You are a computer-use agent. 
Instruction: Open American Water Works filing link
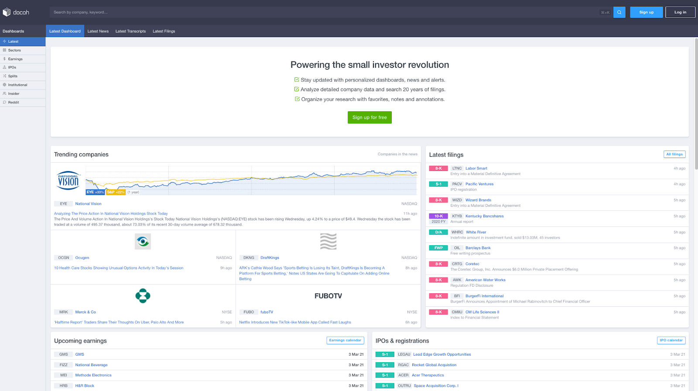tap(486, 280)
